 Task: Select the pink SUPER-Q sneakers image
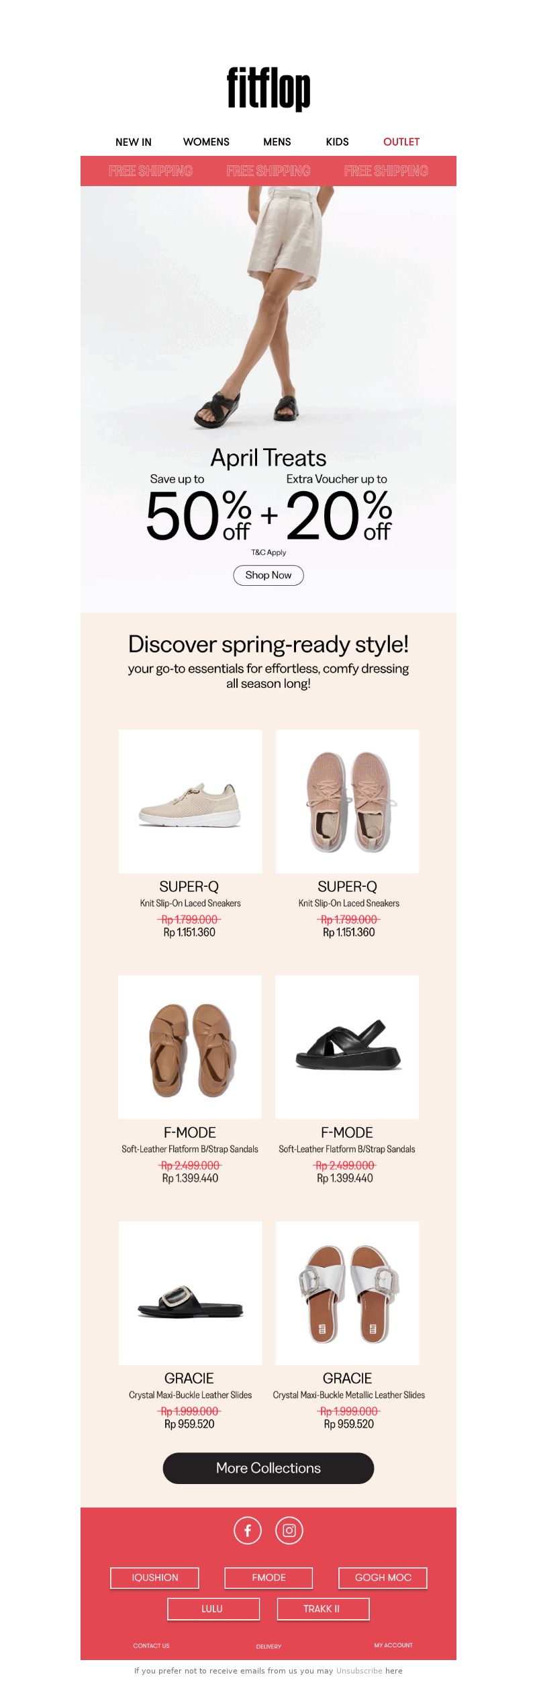pyautogui.click(x=347, y=801)
